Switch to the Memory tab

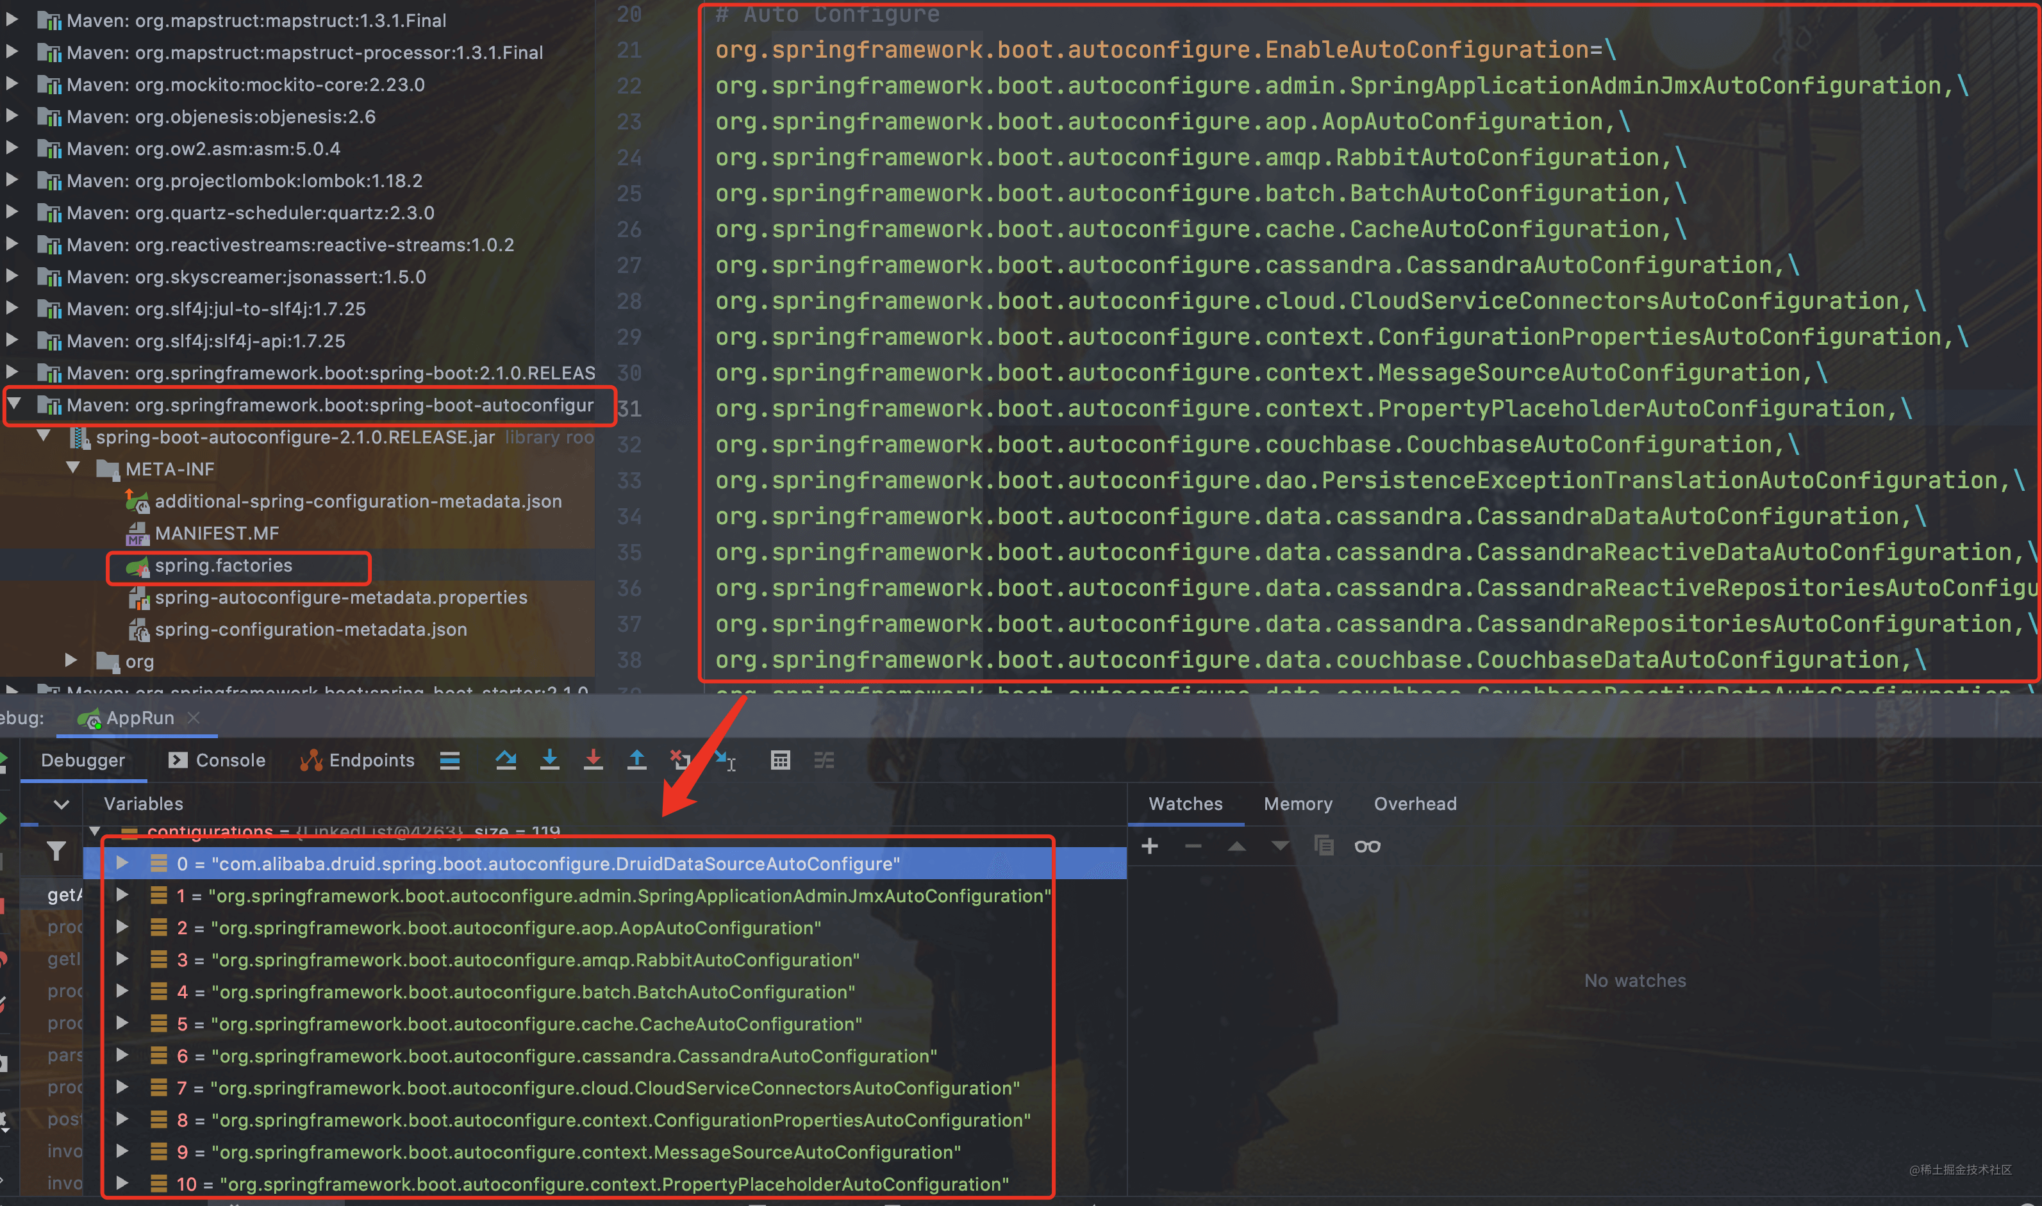pos(1298,804)
